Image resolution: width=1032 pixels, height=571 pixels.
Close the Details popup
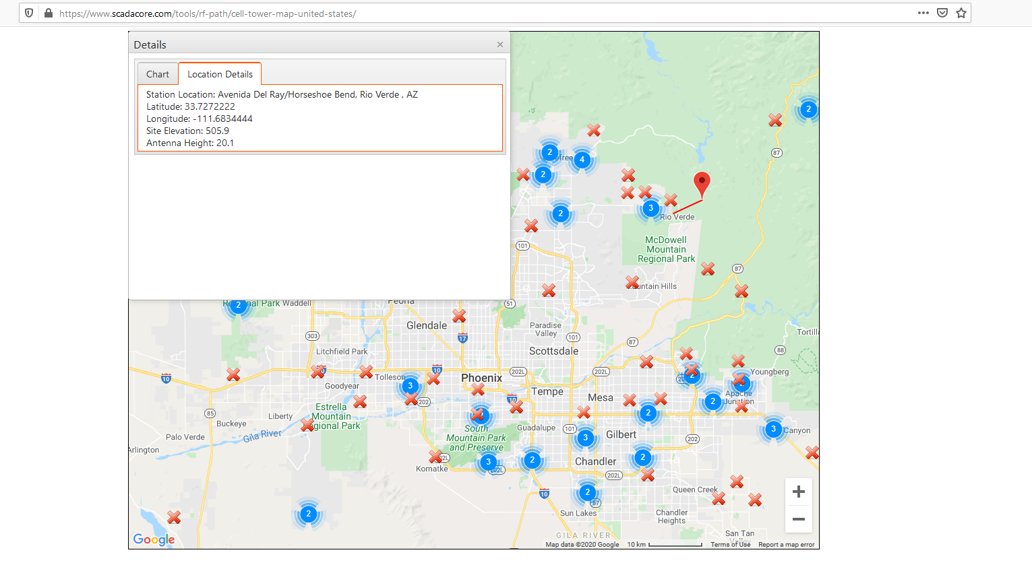pyautogui.click(x=500, y=44)
